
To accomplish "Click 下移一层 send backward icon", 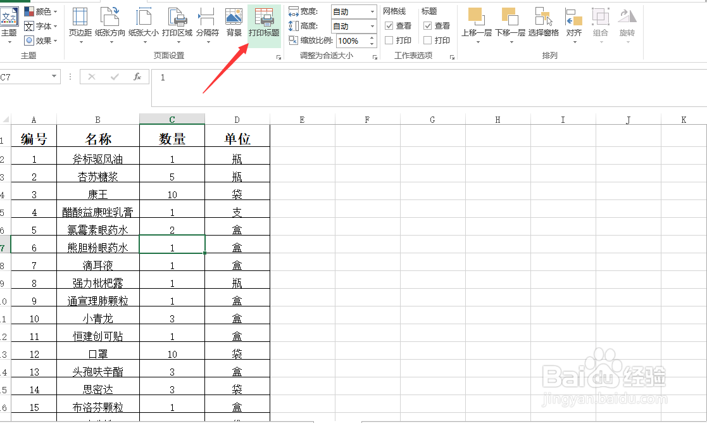I will tap(510, 16).
